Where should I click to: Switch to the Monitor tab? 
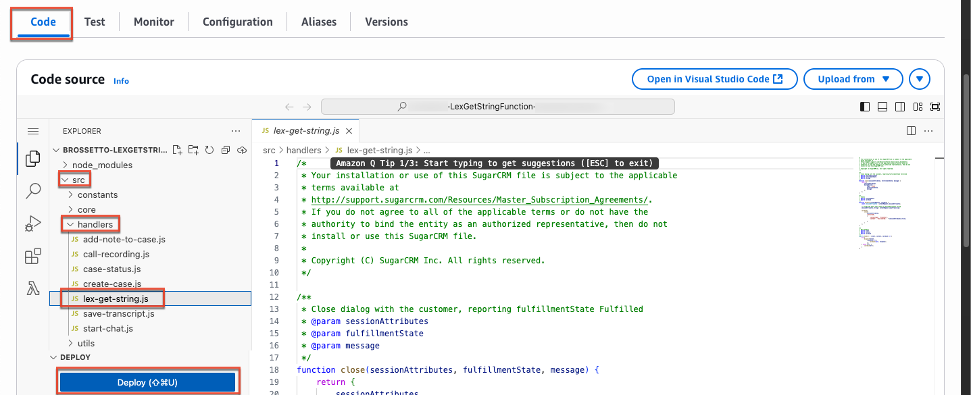153,22
